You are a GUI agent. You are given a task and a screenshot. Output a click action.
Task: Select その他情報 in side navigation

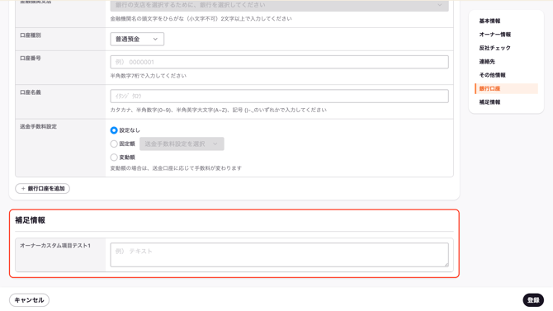493,75
